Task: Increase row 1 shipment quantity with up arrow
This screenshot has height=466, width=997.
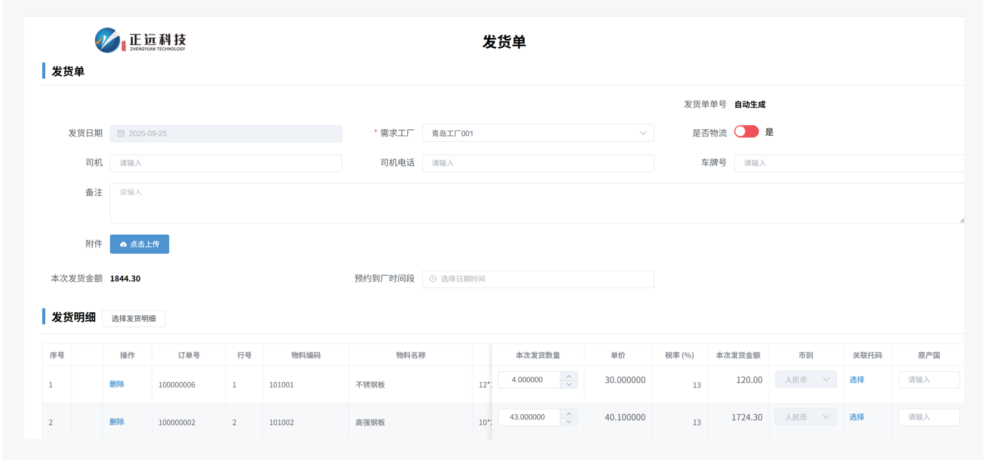Action: (x=569, y=376)
